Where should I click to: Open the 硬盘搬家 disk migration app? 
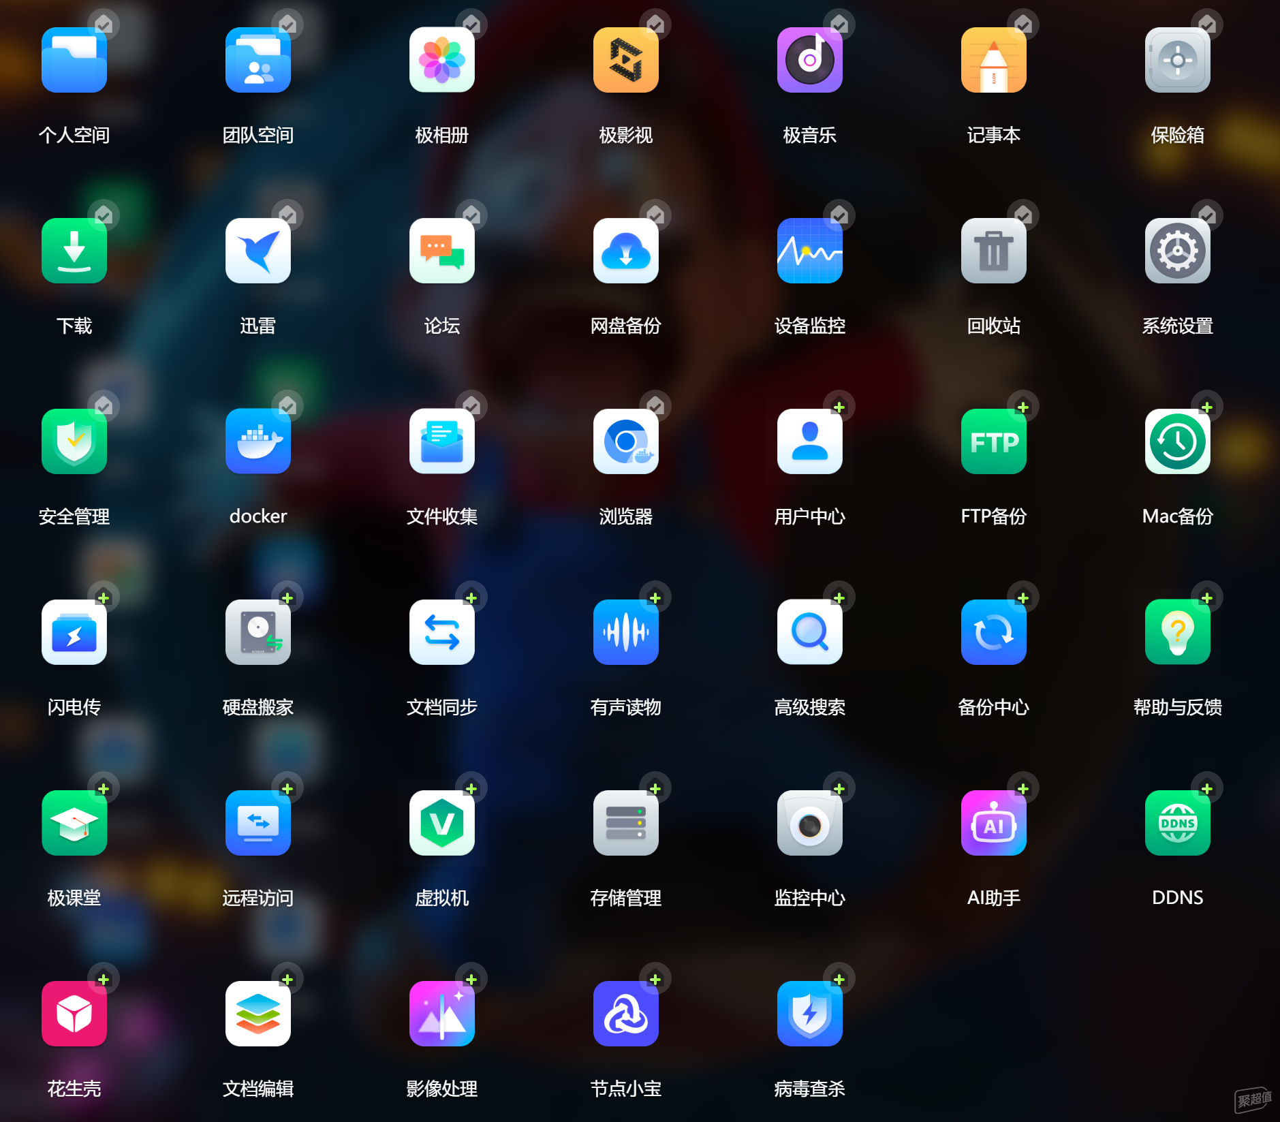pyautogui.click(x=258, y=632)
